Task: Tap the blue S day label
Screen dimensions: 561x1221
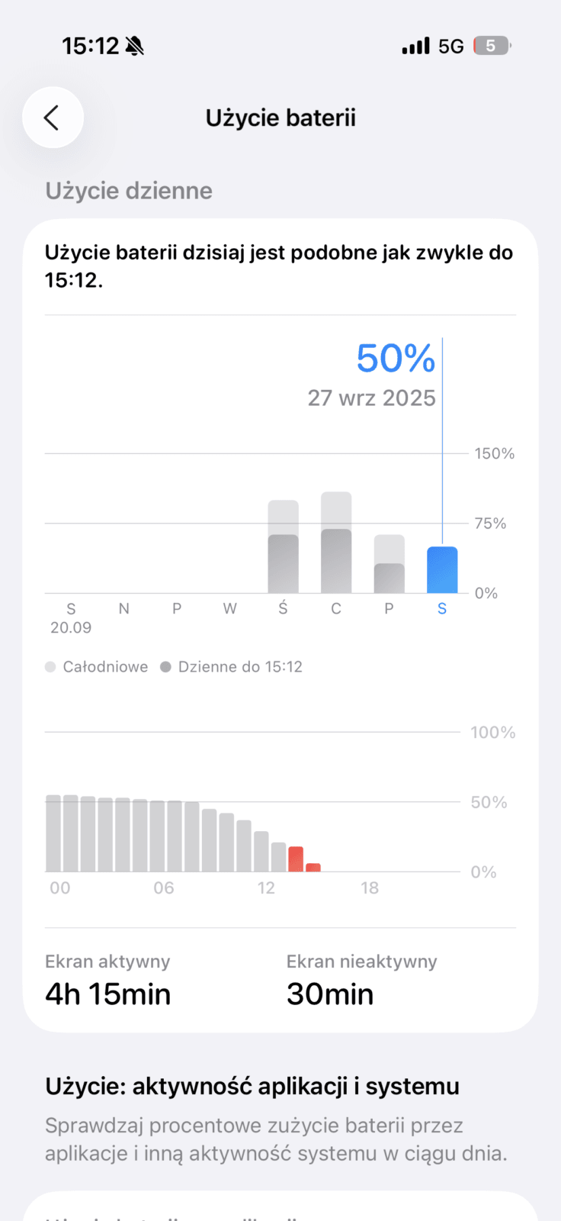Action: tap(442, 609)
